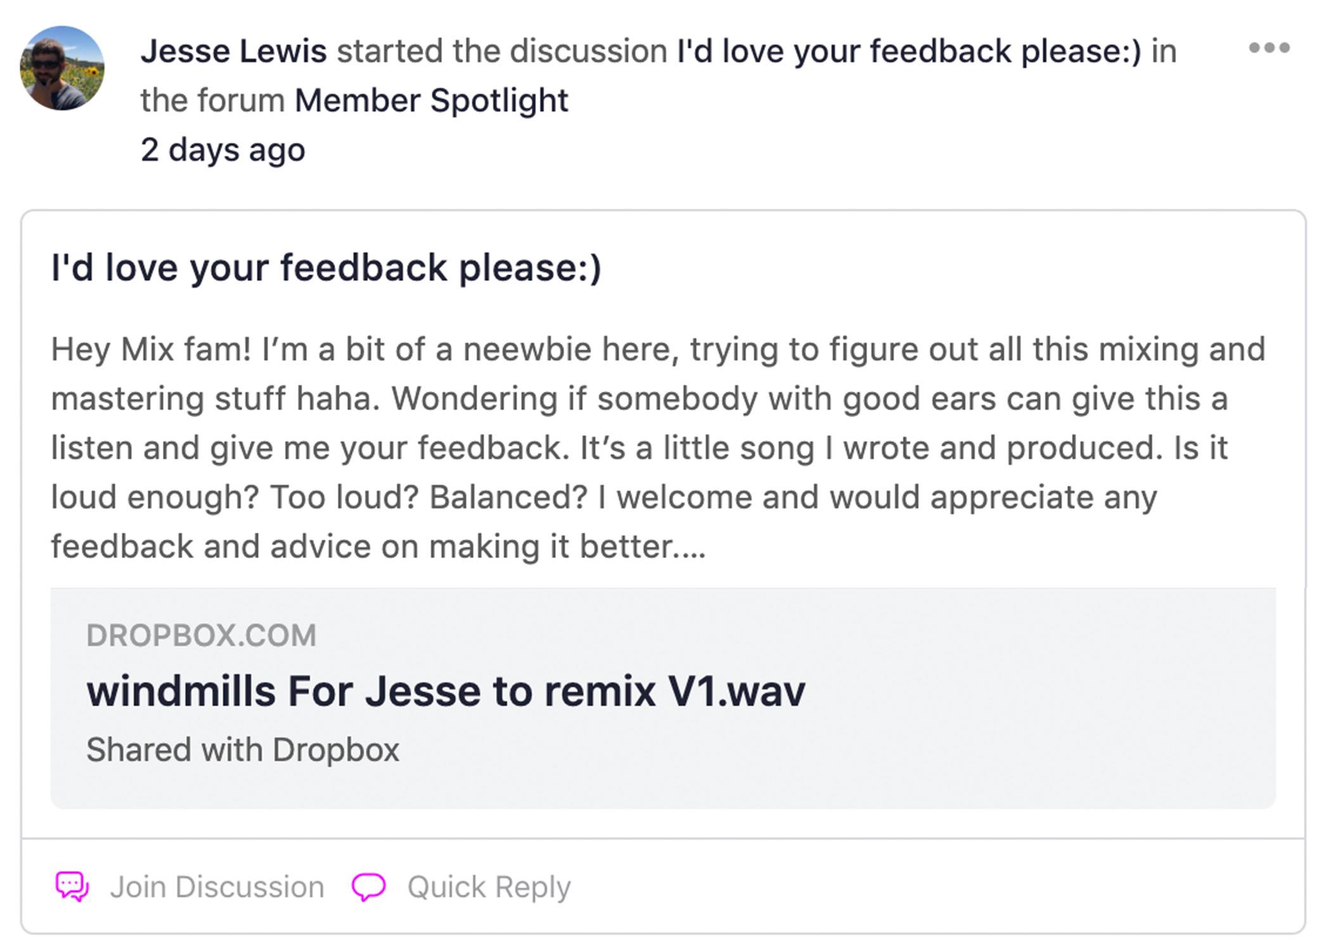Click "the forum" text before Member Spotlight

pos(212,100)
